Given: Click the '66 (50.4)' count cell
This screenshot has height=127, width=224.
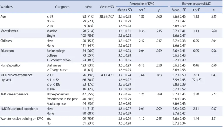Looking at the screenshot, I should point(88,80).
